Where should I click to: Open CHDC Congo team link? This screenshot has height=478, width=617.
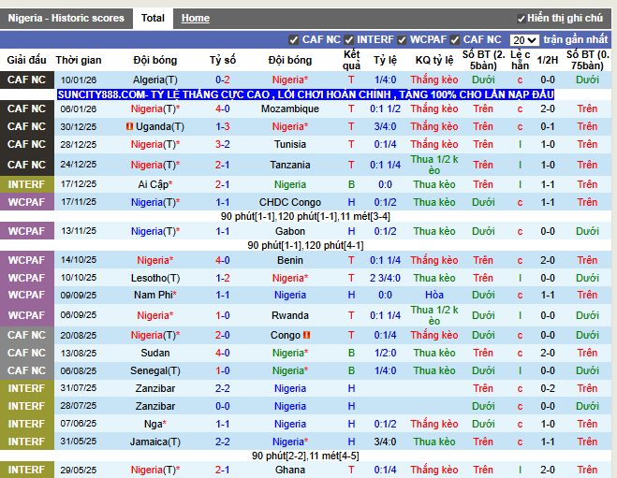coord(290,202)
